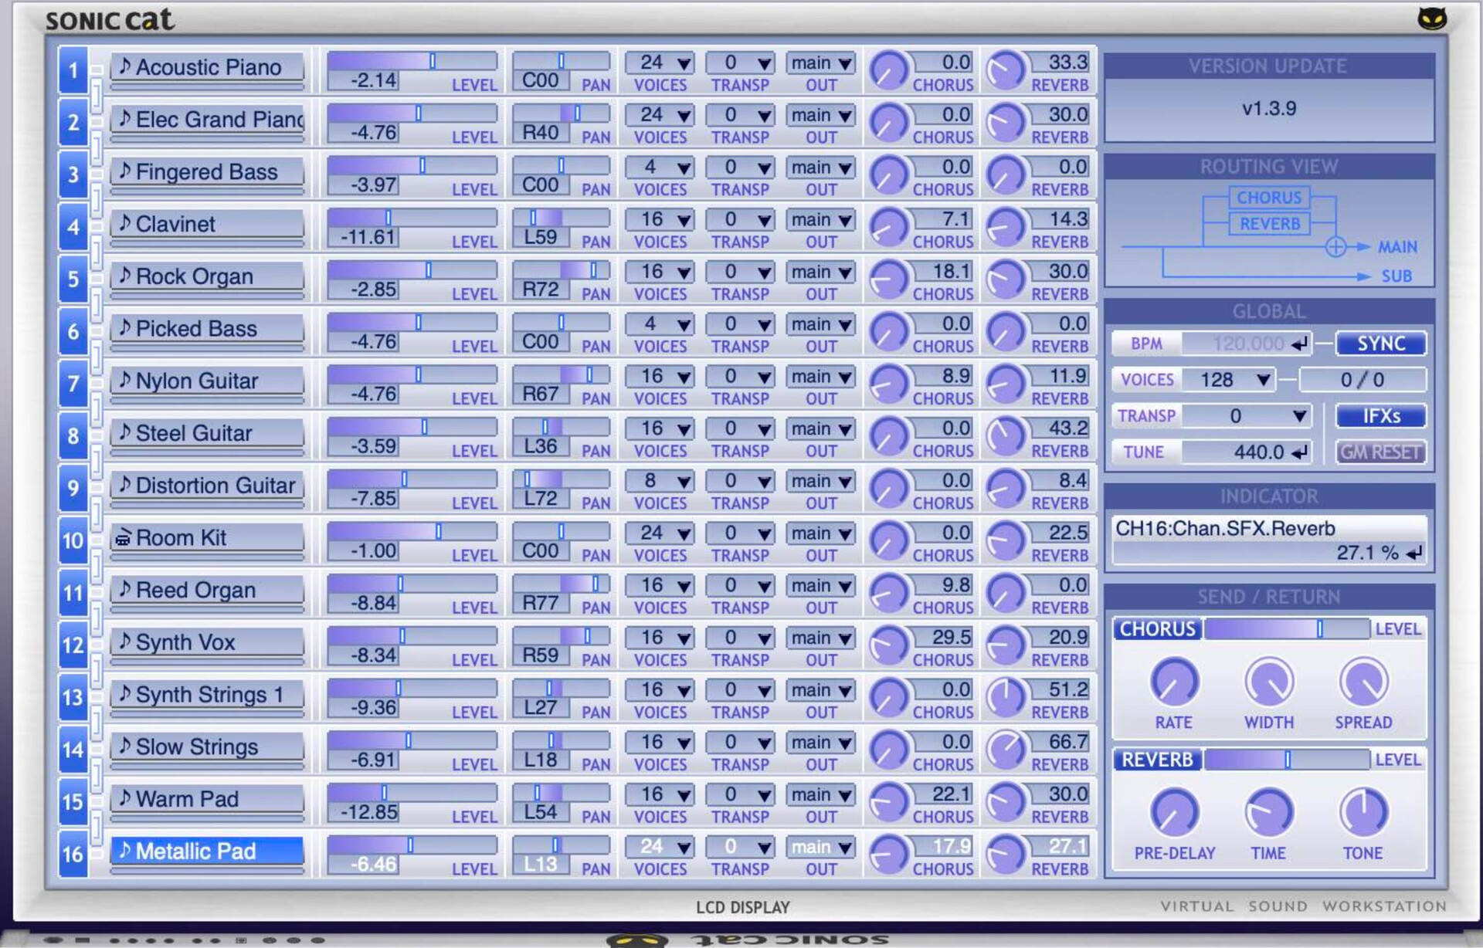Click the chorus RATE knob
This screenshot has height=948, width=1483.
click(1174, 682)
